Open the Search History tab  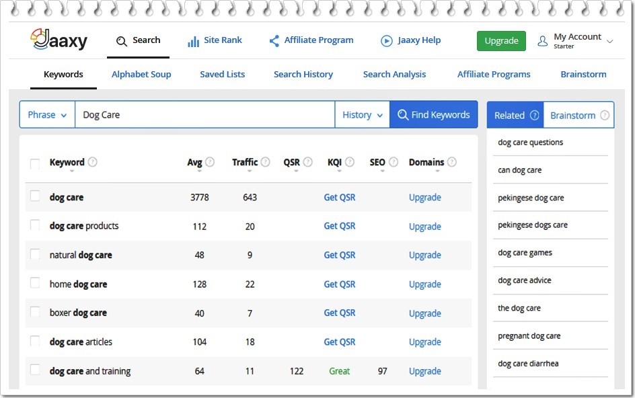click(303, 75)
